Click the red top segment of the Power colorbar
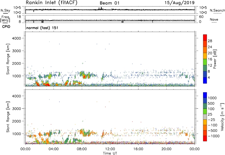The image size is (225, 155). [x=205, y=37]
